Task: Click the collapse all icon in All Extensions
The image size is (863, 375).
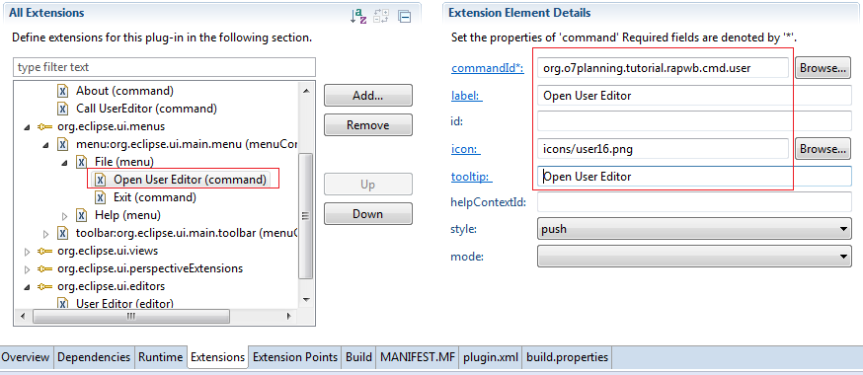Action: (405, 17)
